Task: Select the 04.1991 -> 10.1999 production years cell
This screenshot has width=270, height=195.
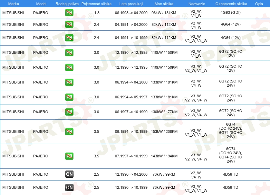Action: [131, 38]
